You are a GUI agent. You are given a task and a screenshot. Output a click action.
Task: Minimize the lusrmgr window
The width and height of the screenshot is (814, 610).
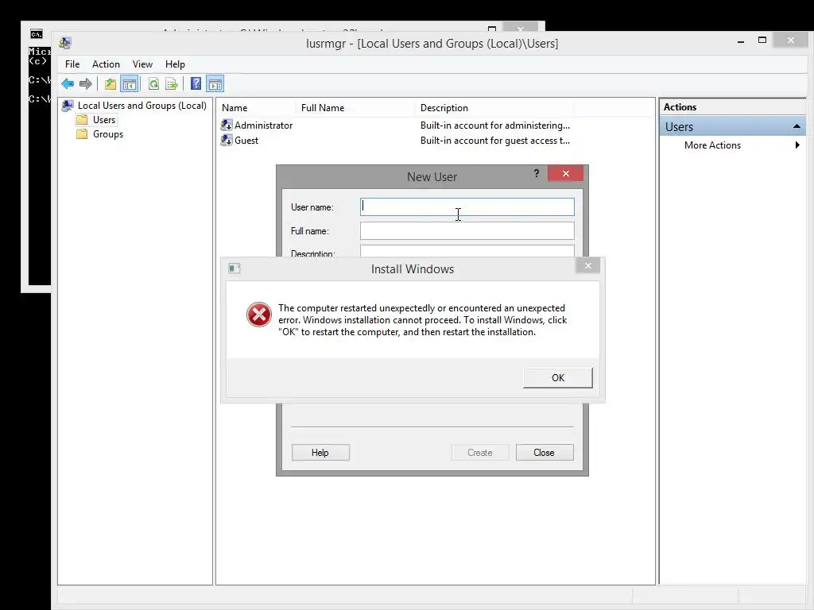point(741,41)
